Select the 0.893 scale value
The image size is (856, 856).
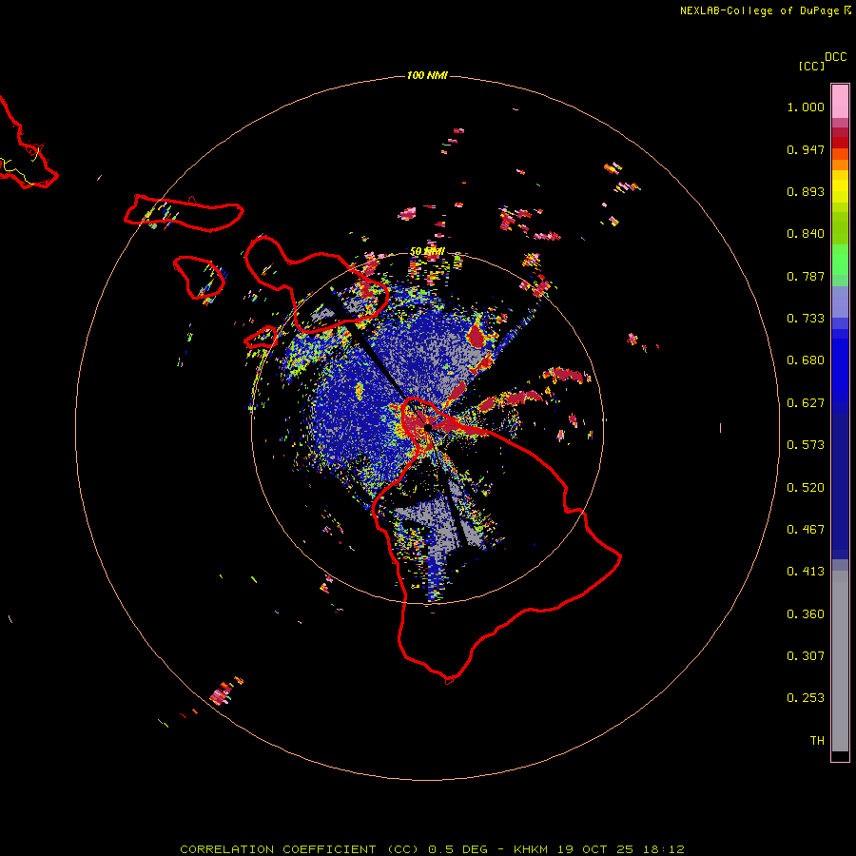[x=806, y=191]
